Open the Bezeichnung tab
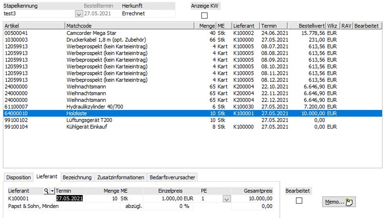This screenshot has width=384, height=218. (77, 177)
